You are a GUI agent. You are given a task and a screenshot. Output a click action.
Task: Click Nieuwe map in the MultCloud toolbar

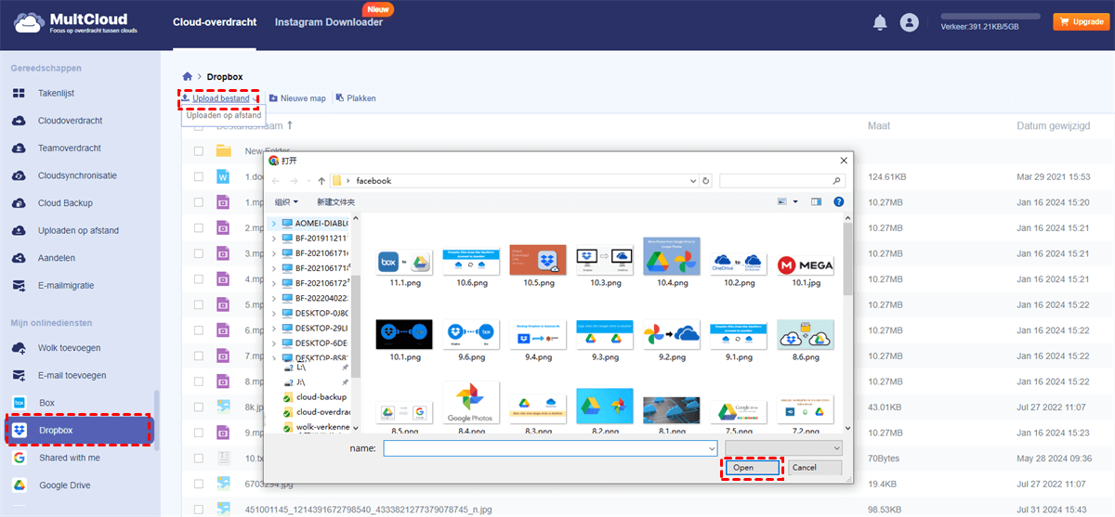[297, 97]
